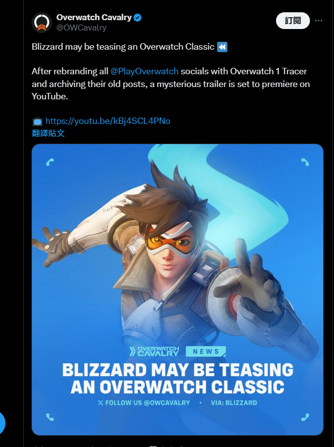Image resolution: width=334 pixels, height=447 pixels.
Task: Click the VIA: BLIZZARD credit text
Action: [234, 403]
